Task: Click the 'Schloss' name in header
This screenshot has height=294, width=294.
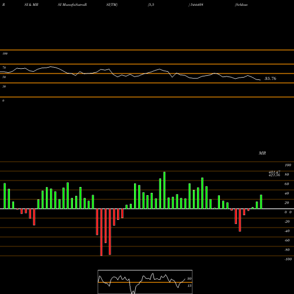Action: 241,5
